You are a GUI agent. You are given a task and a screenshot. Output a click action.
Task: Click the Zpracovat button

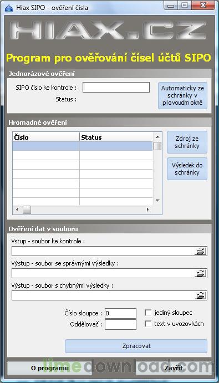[x=136, y=346]
